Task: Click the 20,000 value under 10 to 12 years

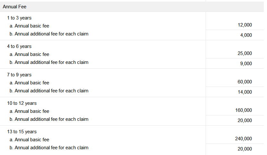Action: (x=245, y=120)
